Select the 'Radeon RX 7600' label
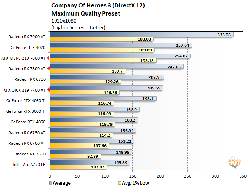 pyautogui.click(x=30, y=154)
